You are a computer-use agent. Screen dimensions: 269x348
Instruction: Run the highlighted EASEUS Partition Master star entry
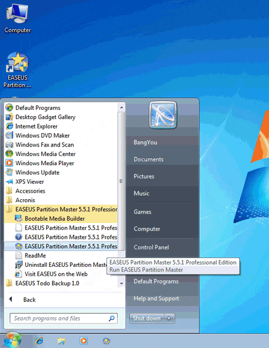tap(61, 246)
